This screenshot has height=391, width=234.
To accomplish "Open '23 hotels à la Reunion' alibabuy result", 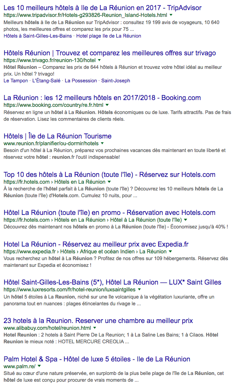I will [x=98, y=320].
